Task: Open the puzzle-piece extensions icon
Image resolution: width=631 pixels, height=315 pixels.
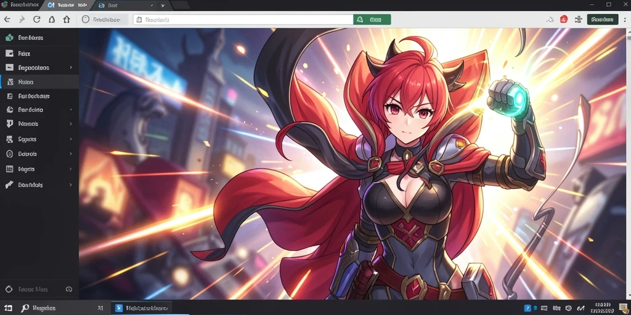Action: (x=578, y=19)
